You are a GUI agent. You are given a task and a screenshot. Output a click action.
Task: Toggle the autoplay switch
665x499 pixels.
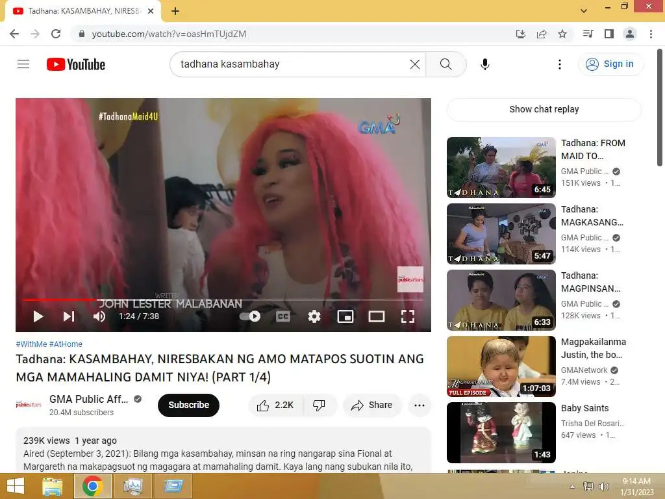[250, 316]
